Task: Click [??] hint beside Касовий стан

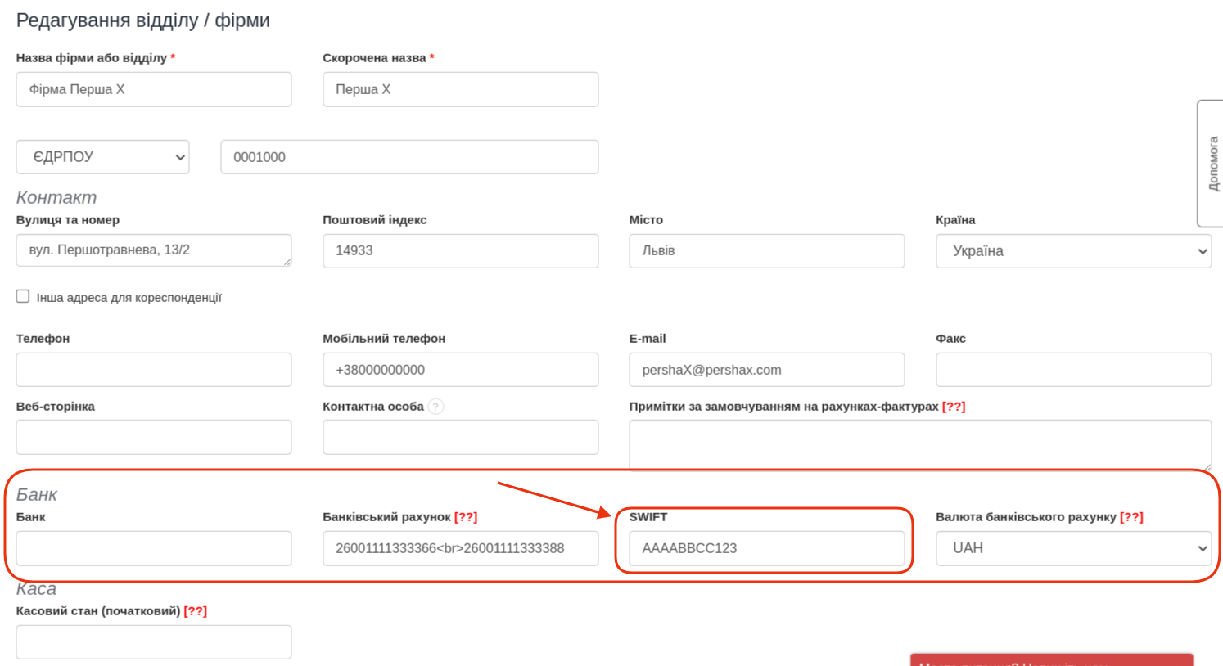Action: (x=195, y=611)
